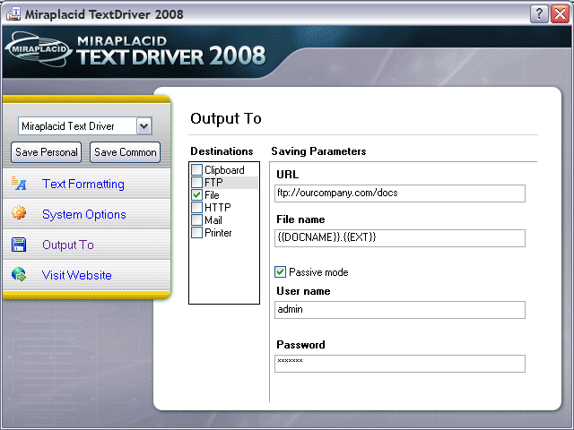The image size is (574, 430).
Task: Select the Clipboard label in Destinations list
Action: click(x=224, y=170)
